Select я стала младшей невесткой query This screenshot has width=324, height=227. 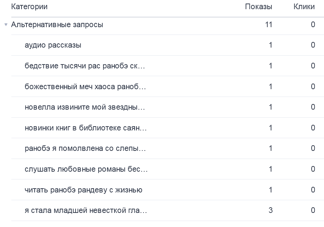86,211
